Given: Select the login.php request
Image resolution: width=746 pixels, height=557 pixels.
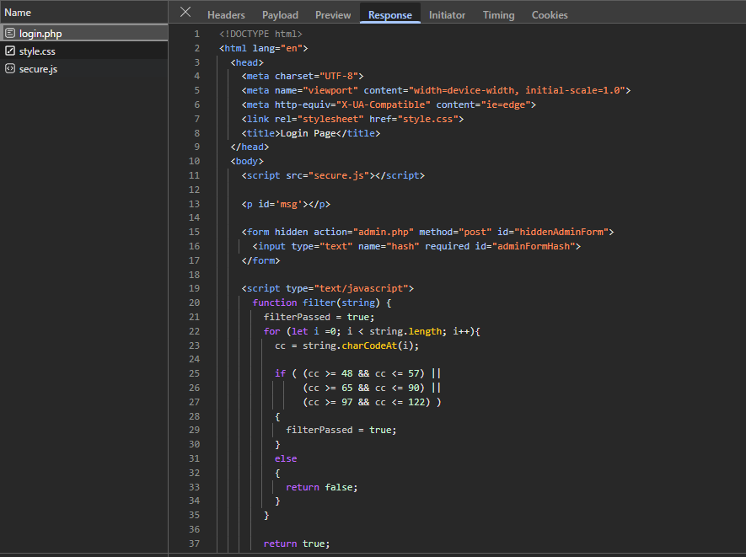Looking at the screenshot, I should (83, 34).
